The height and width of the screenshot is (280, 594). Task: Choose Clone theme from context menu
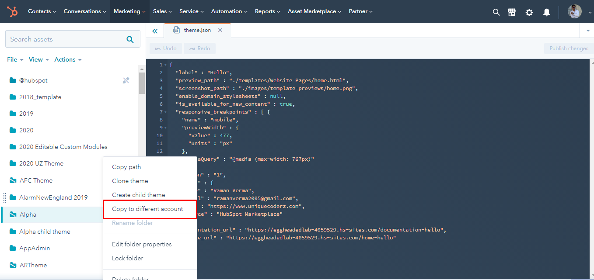click(x=130, y=181)
